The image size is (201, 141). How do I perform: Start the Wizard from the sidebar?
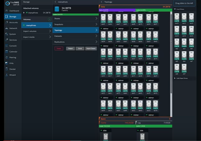13,75
